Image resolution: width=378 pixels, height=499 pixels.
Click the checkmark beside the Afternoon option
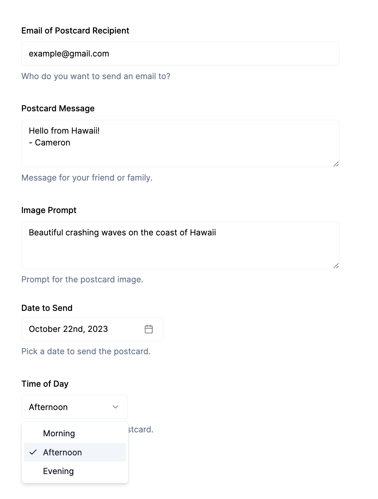tap(33, 452)
